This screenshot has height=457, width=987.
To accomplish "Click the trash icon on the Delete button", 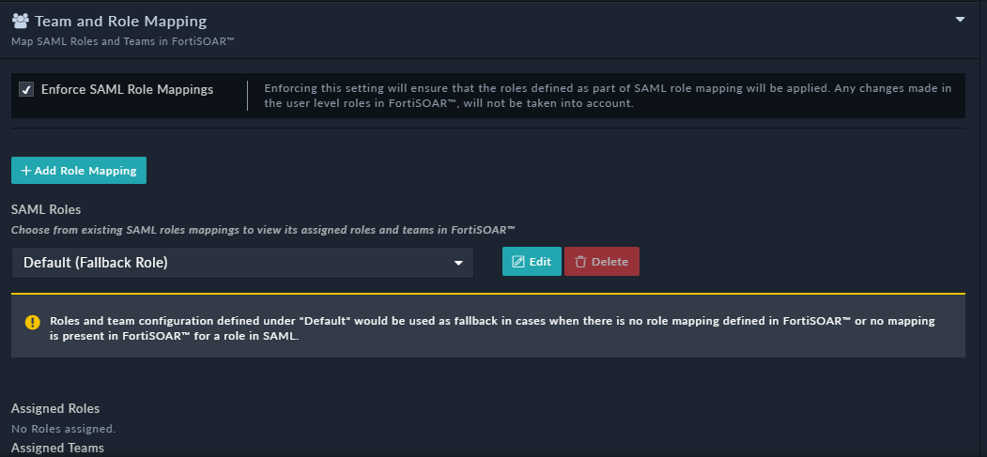I will 580,262.
